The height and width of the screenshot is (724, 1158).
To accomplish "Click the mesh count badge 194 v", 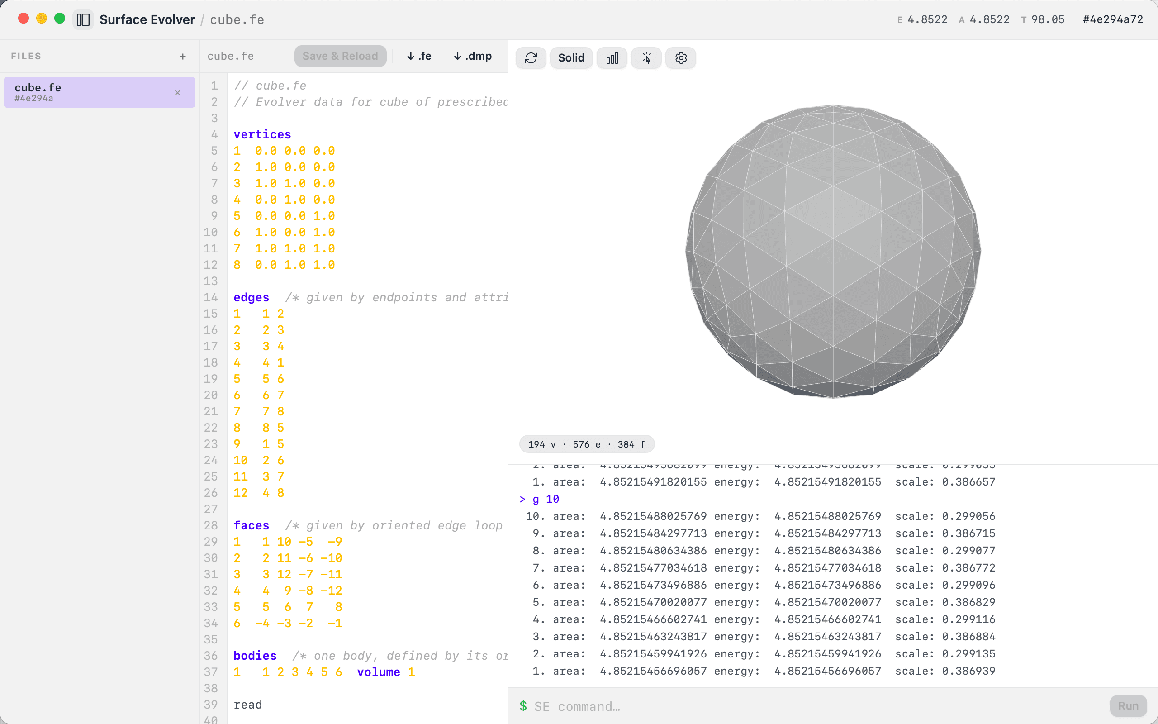I will click(587, 444).
